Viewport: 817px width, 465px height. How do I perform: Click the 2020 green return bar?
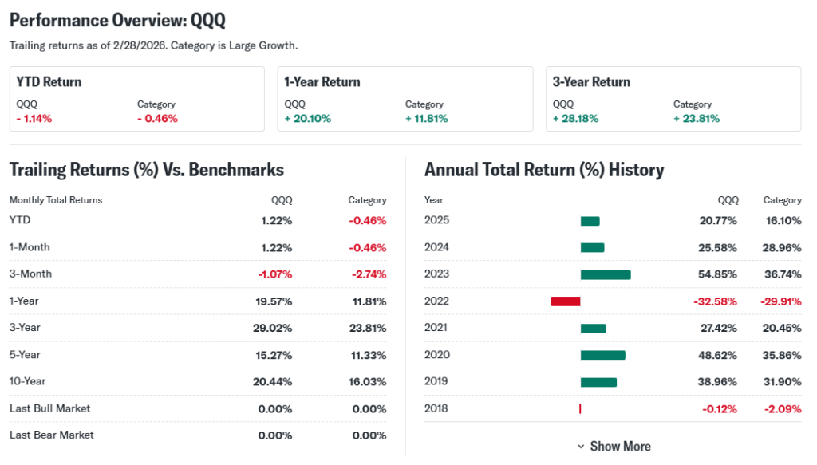point(602,355)
